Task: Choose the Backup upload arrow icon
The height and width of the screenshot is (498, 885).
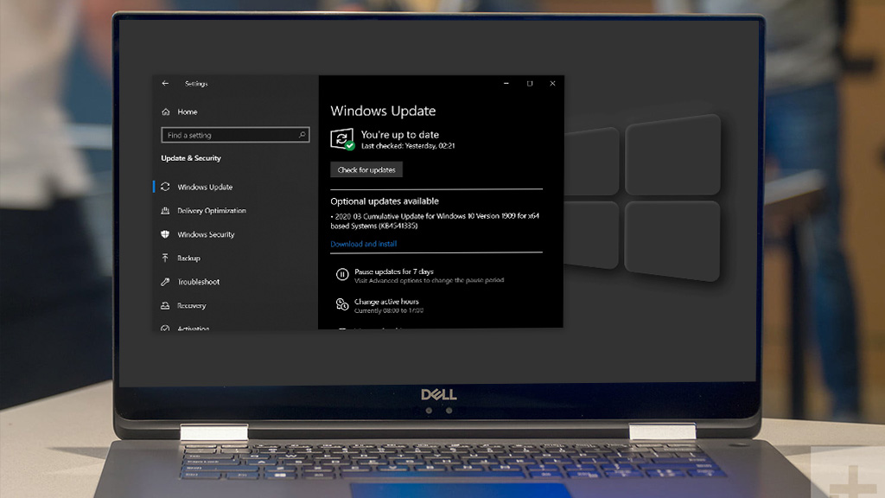Action: click(165, 258)
